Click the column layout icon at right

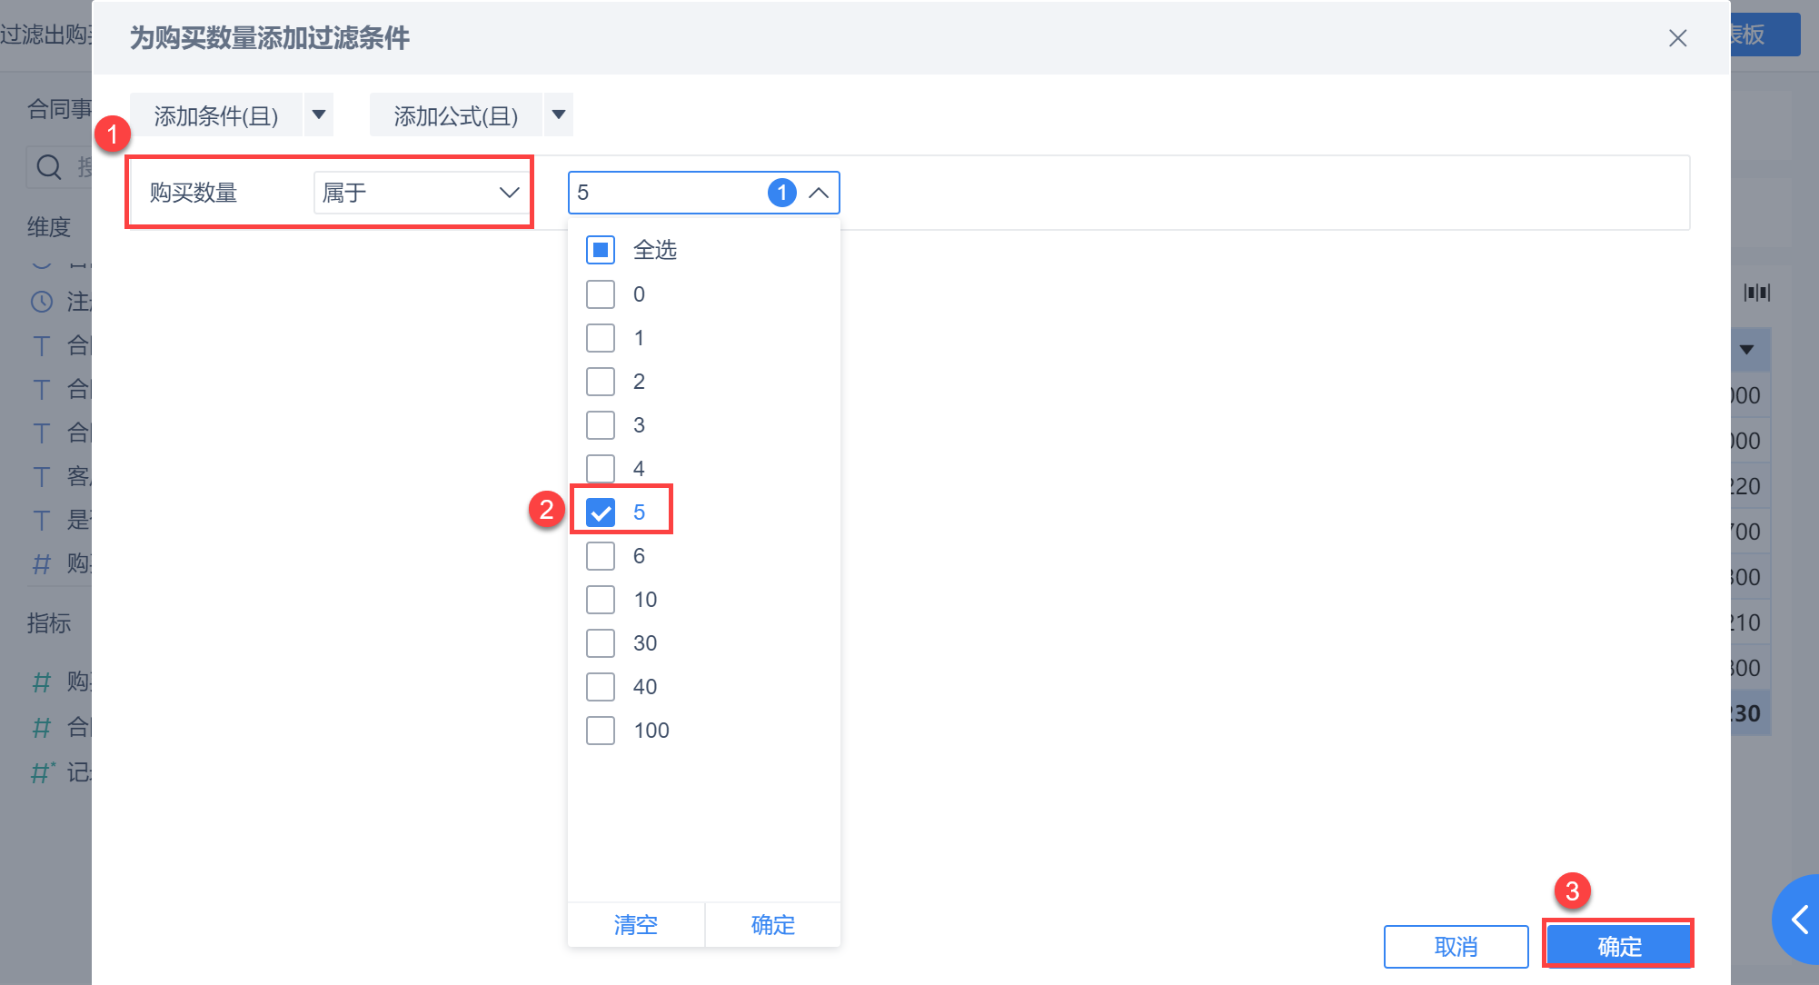(1756, 293)
